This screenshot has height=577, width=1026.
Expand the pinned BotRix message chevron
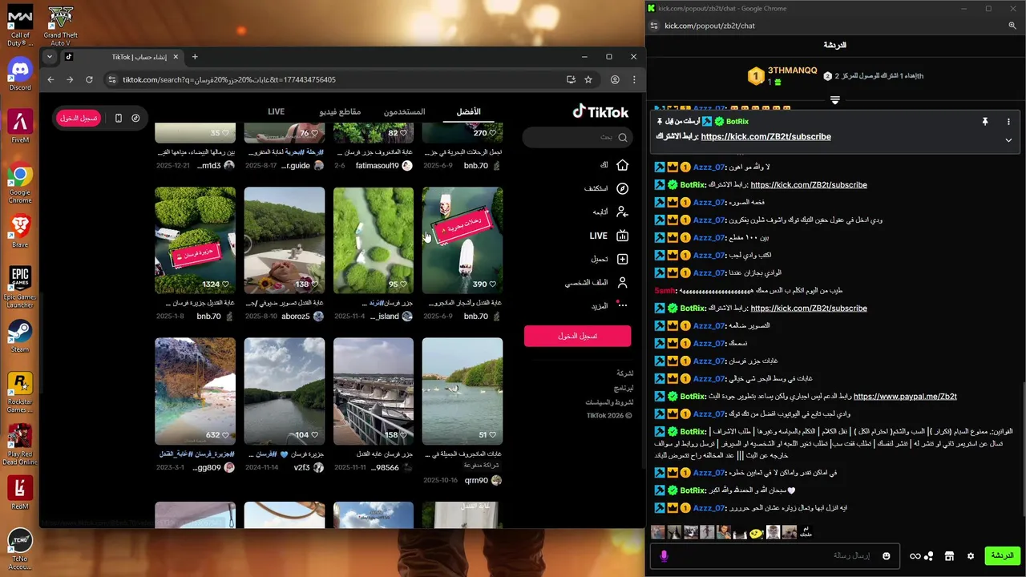pyautogui.click(x=1008, y=139)
